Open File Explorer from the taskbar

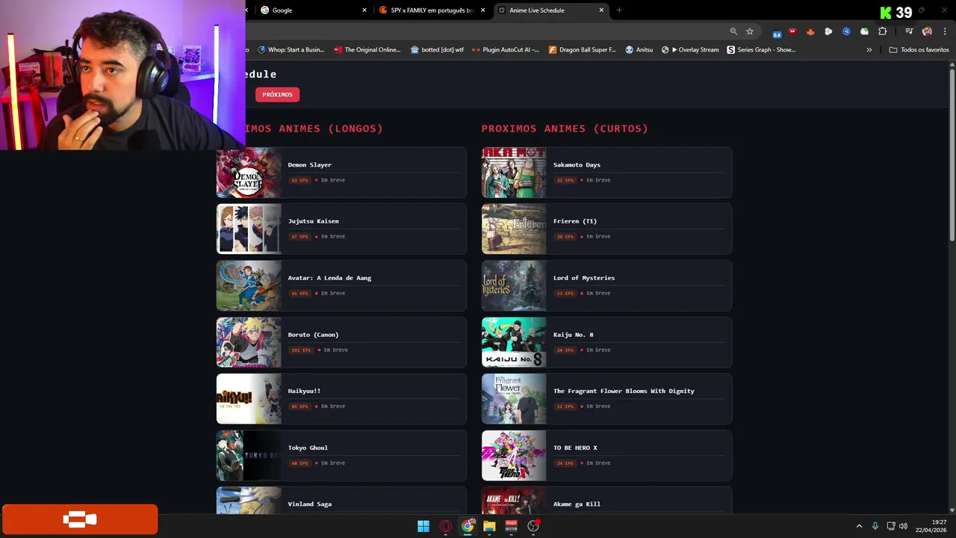[x=489, y=526]
